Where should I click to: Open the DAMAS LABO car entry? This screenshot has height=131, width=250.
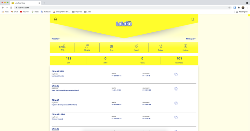[58, 115]
